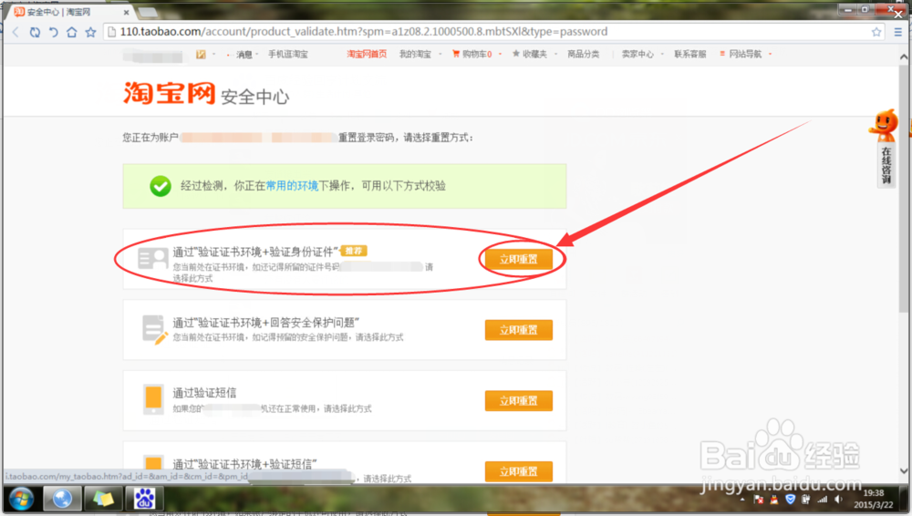Expand the 消息 dropdown
The height and width of the screenshot is (516, 912).
(246, 54)
